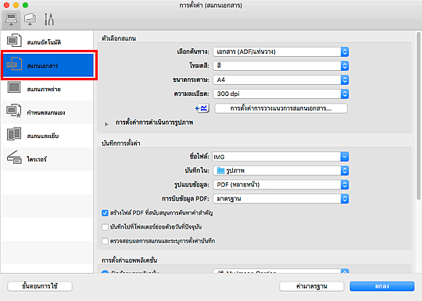This screenshot has width=422, height=301.
Task: Click the ตกลง OK button
Action: click(x=382, y=286)
